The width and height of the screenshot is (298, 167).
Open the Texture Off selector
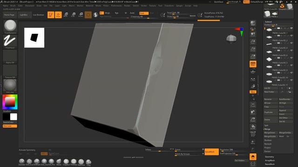(x=10, y=71)
